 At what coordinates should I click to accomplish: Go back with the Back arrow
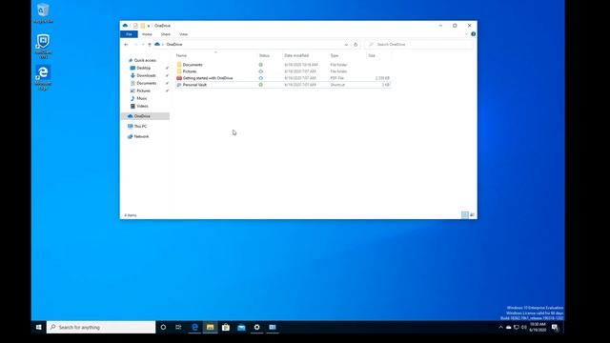[126, 45]
